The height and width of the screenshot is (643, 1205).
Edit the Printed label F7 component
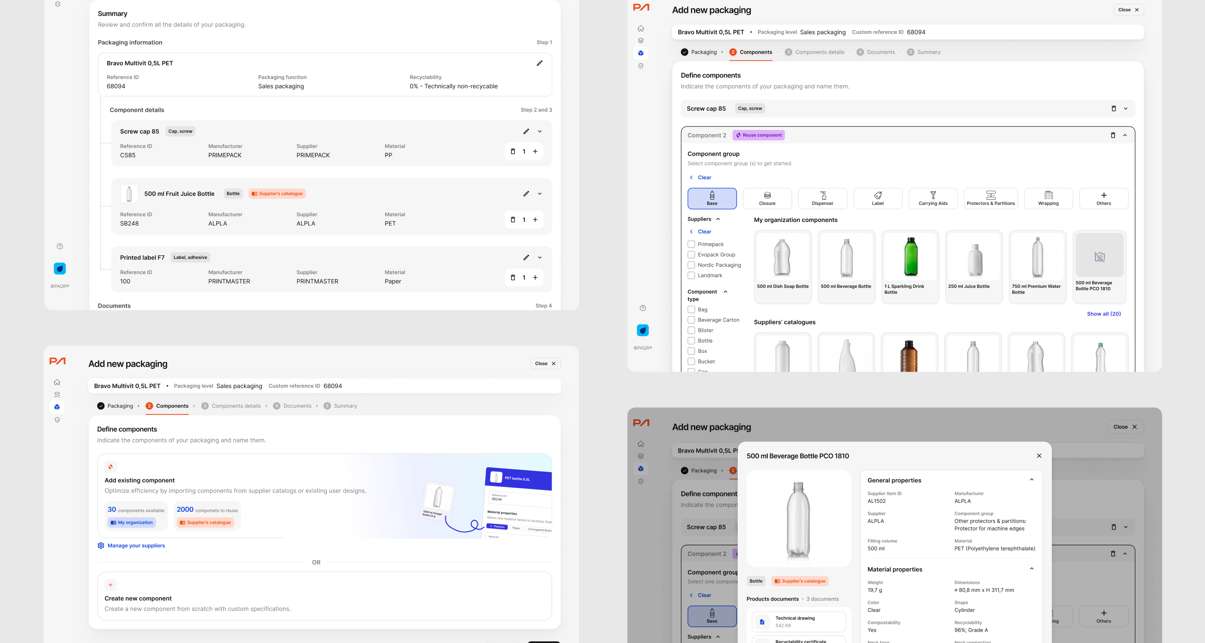(x=526, y=258)
